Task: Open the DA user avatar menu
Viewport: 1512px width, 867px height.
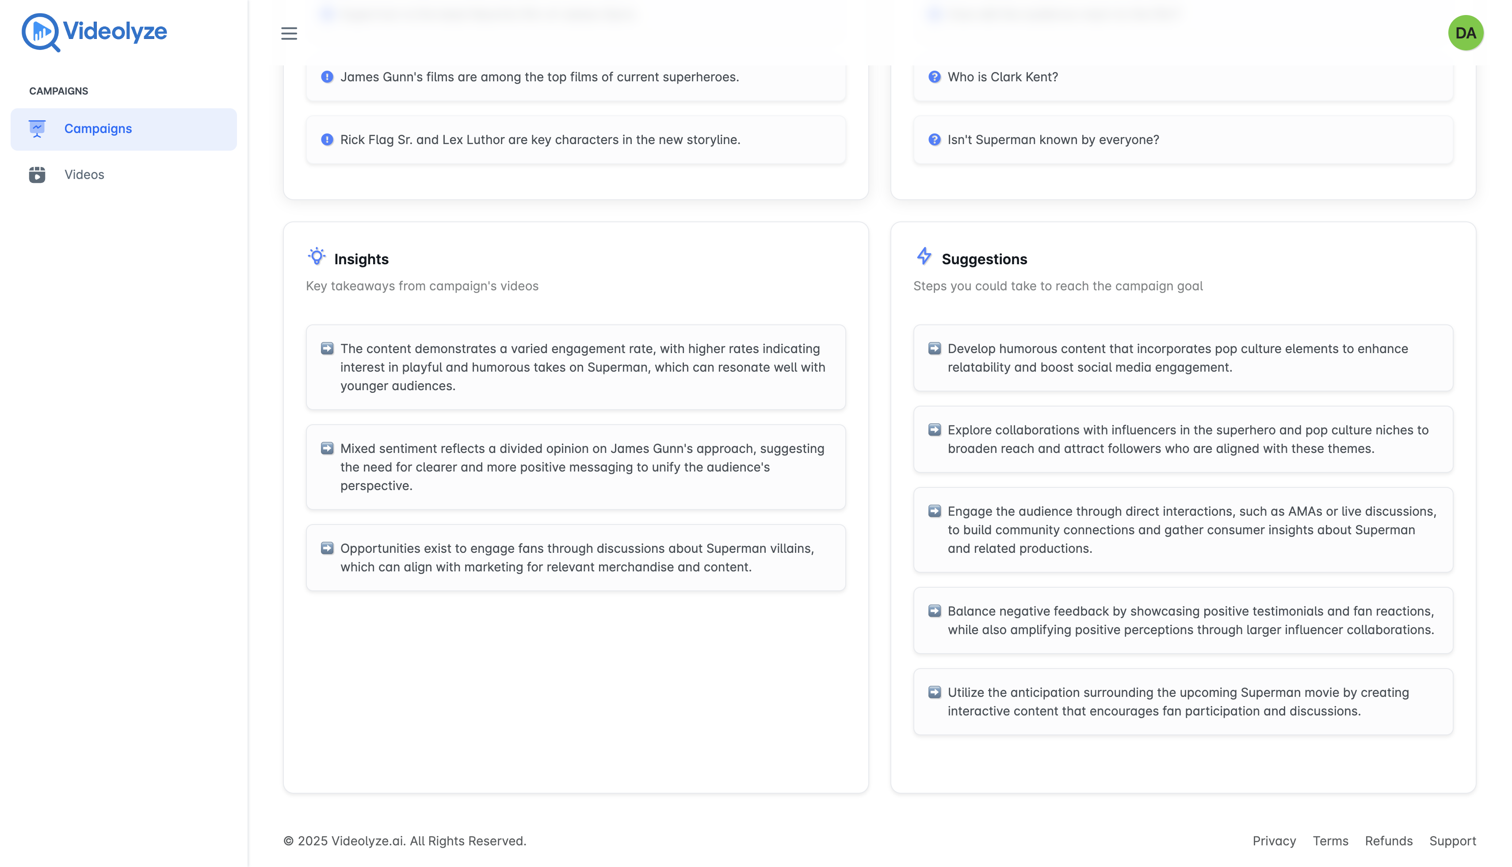Action: [1466, 33]
